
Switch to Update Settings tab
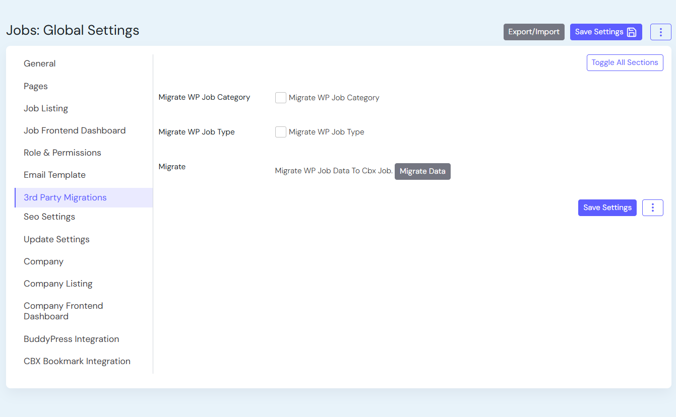coord(56,239)
